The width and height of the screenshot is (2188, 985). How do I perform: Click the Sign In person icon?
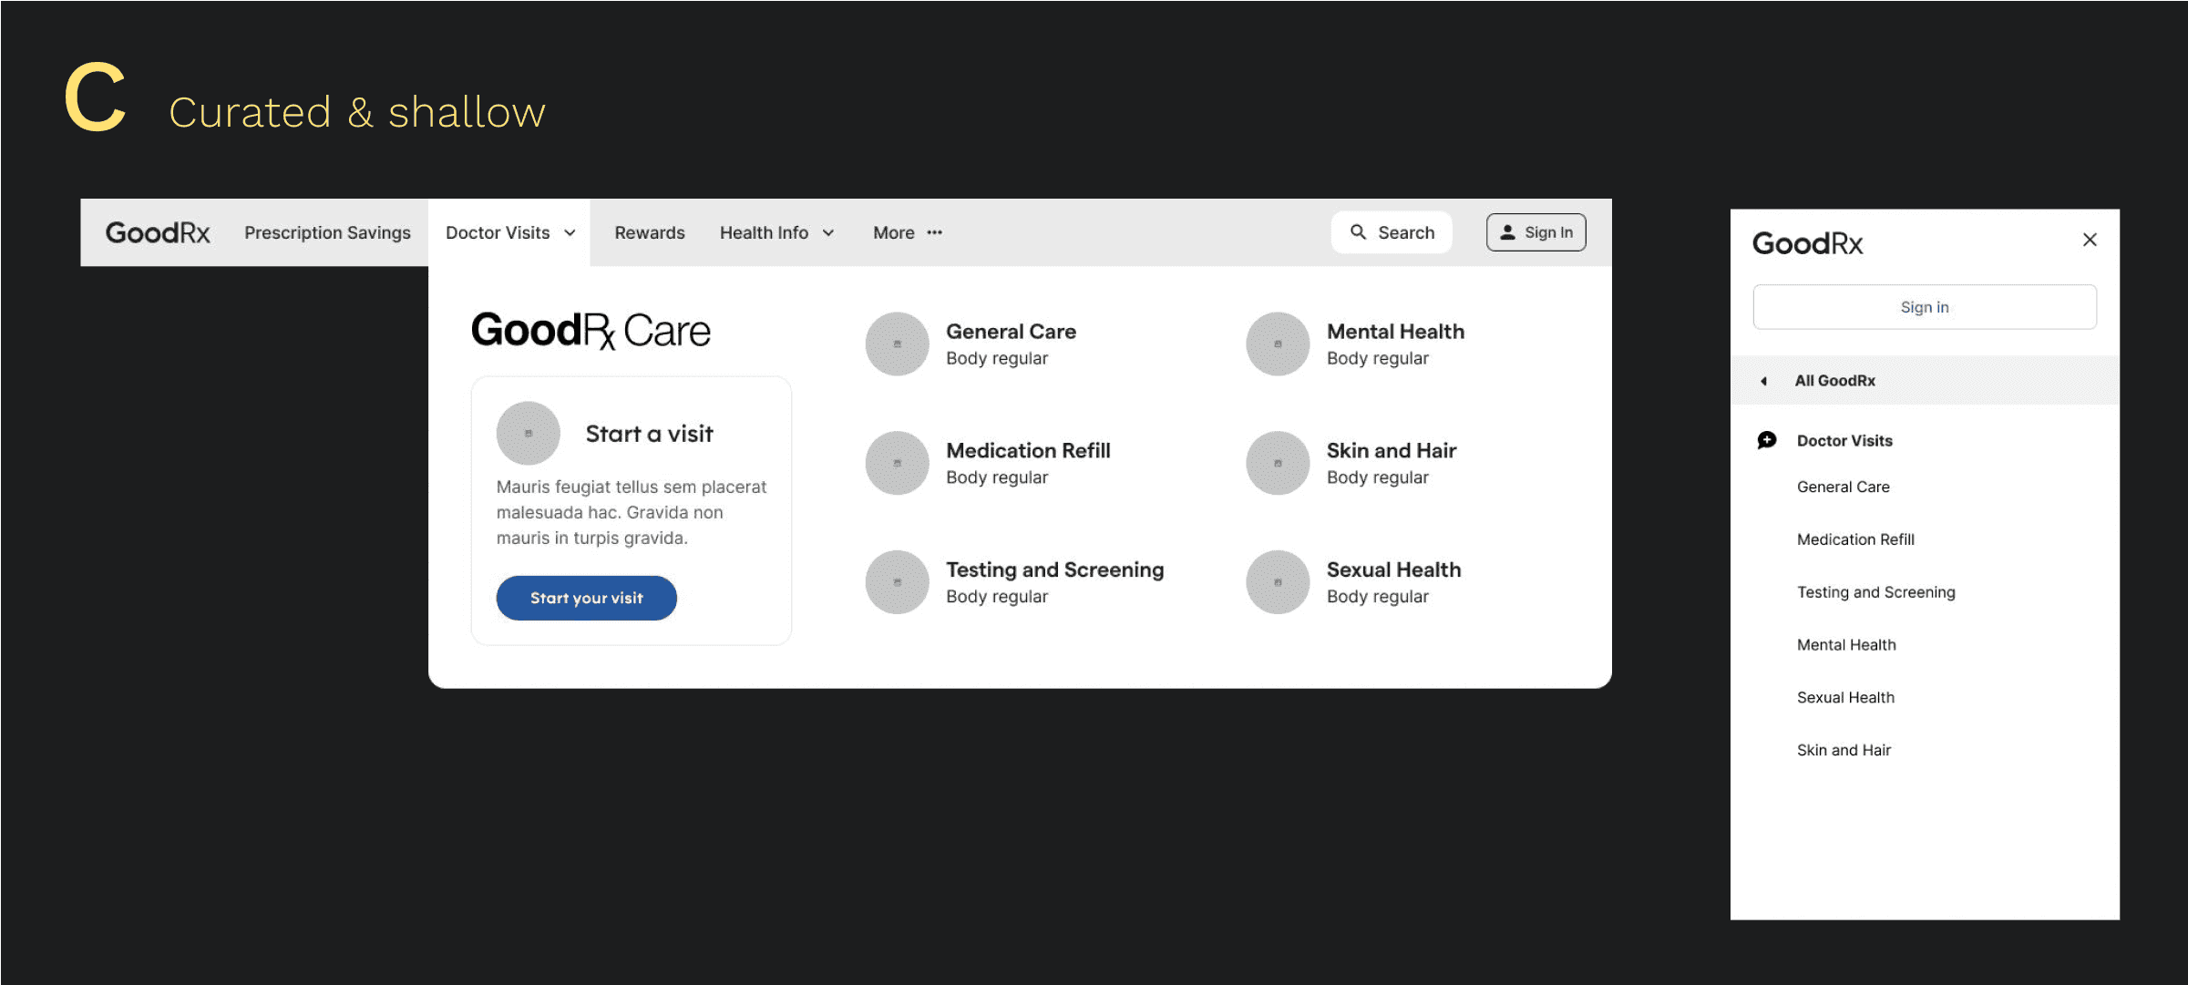1507,232
